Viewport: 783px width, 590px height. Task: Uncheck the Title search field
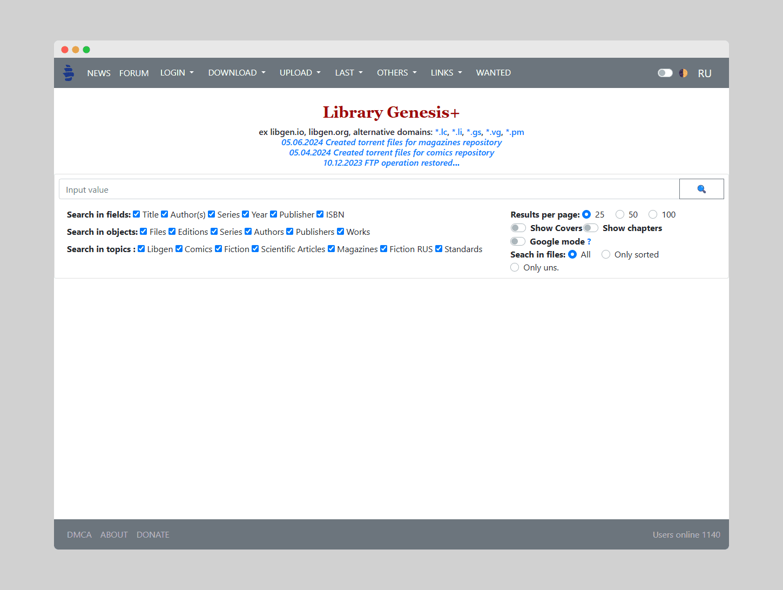(137, 214)
